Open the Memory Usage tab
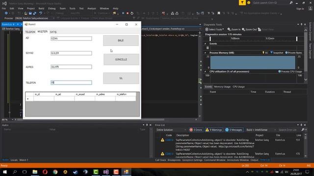Image resolution: width=314 pixels, height=176 pixels. (222, 87)
